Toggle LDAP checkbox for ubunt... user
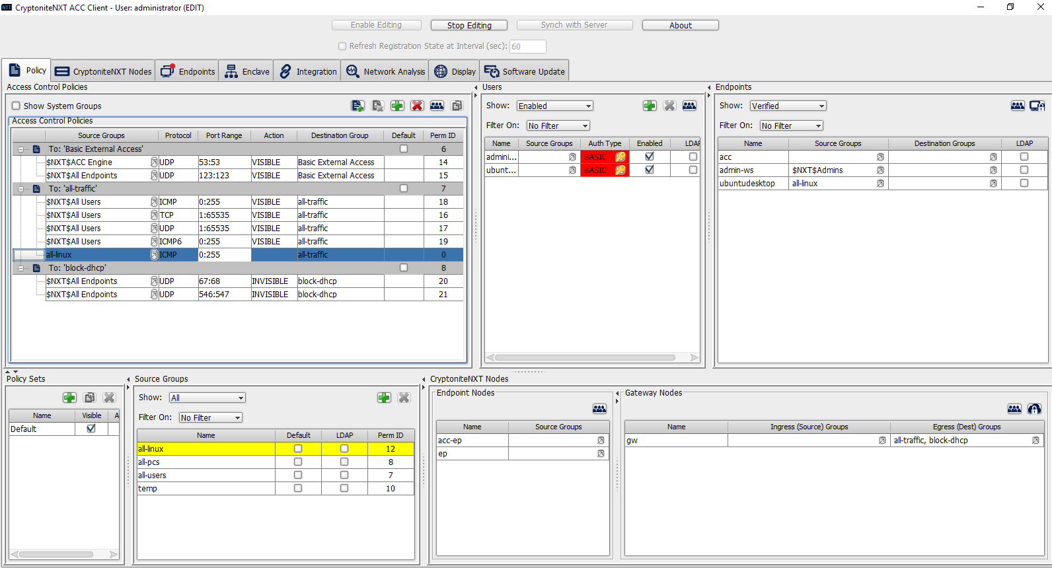The height and width of the screenshot is (568, 1052). pos(693,170)
